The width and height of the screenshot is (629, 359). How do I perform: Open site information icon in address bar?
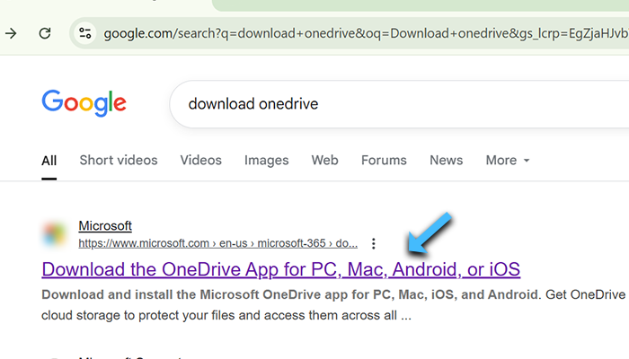[x=85, y=33]
